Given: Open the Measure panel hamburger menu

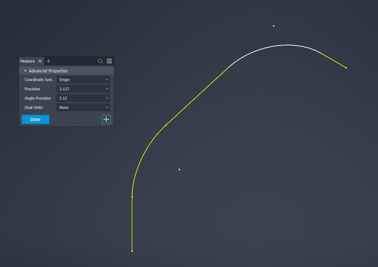Looking at the screenshot, I should tap(109, 61).
